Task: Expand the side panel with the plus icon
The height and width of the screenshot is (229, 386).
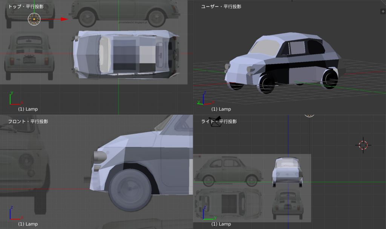Action: [383, 11]
